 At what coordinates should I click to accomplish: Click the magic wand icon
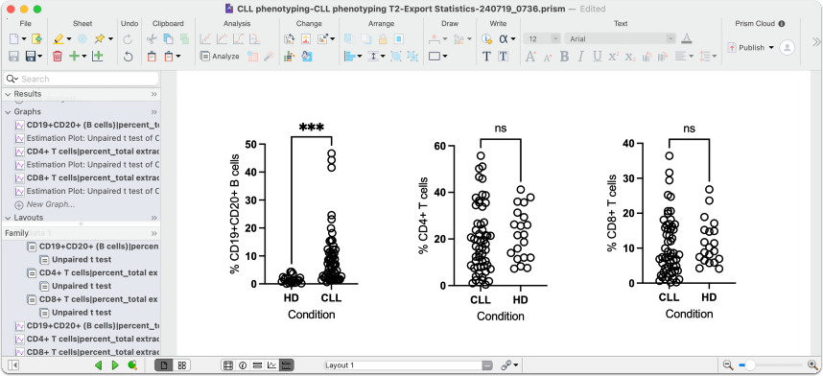pyautogui.click(x=270, y=57)
